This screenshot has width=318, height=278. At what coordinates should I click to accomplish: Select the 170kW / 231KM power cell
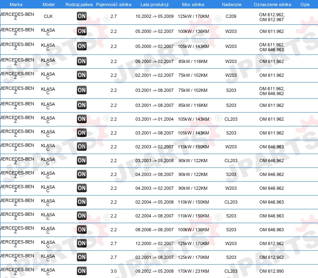193,271
